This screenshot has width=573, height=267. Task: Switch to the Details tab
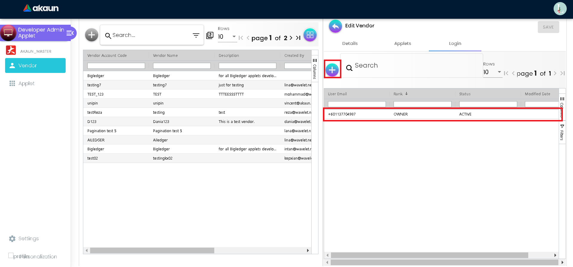point(350,43)
